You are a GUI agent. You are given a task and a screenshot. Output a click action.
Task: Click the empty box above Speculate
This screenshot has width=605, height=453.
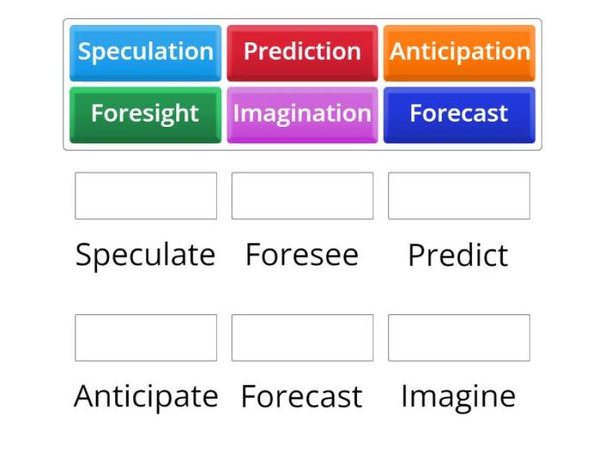point(146,196)
